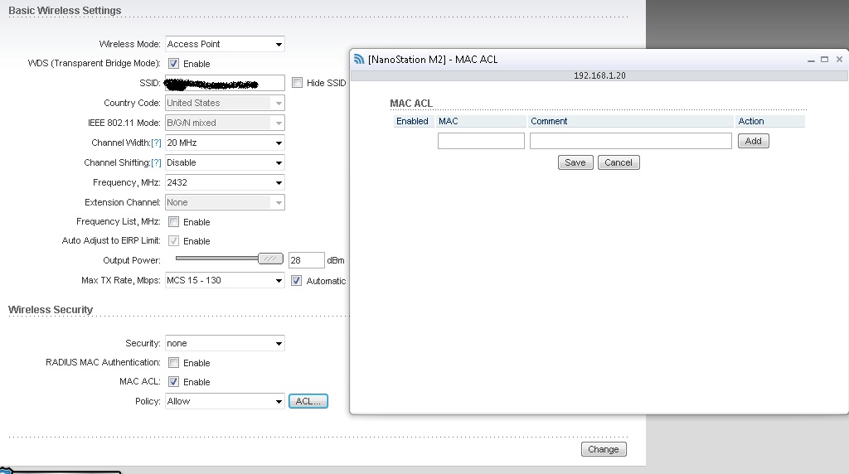Uncheck Automatic Max TX Rate checkbox
The height and width of the screenshot is (474, 849).
click(296, 280)
